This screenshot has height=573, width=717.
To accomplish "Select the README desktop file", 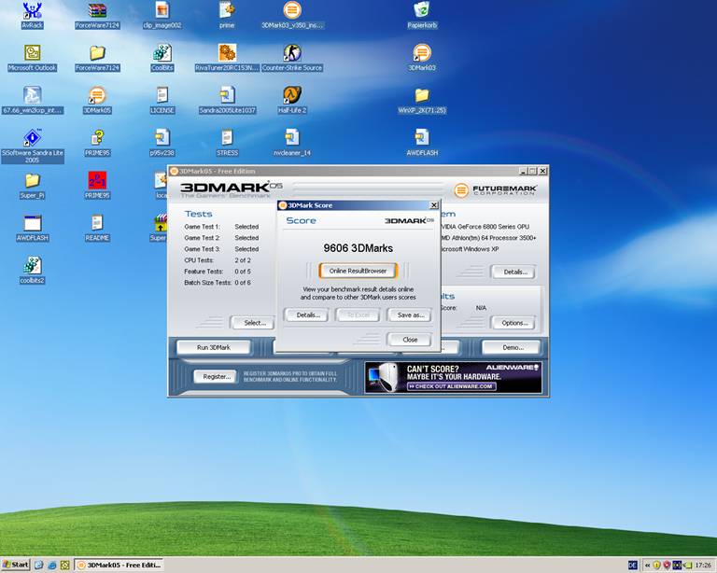I will 97,228.
